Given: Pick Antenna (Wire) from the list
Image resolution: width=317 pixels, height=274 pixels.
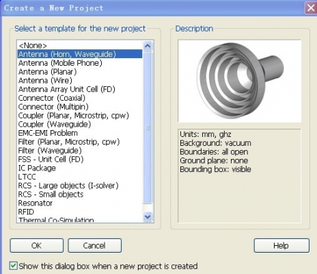Looking at the screenshot, I should tap(80, 80).
